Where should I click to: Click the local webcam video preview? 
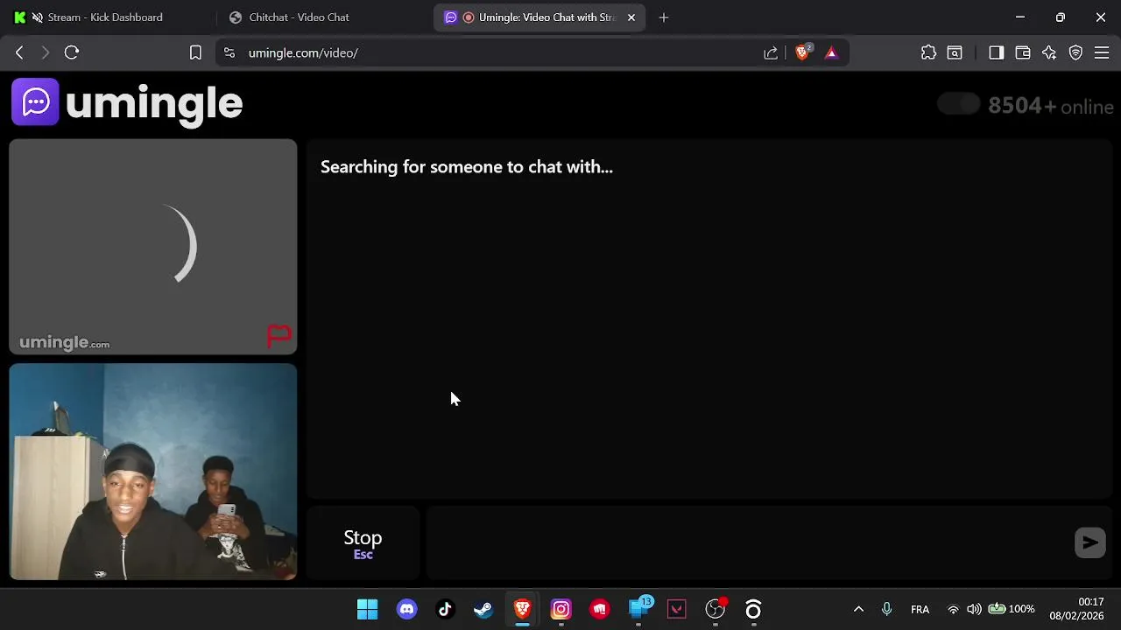pyautogui.click(x=153, y=472)
